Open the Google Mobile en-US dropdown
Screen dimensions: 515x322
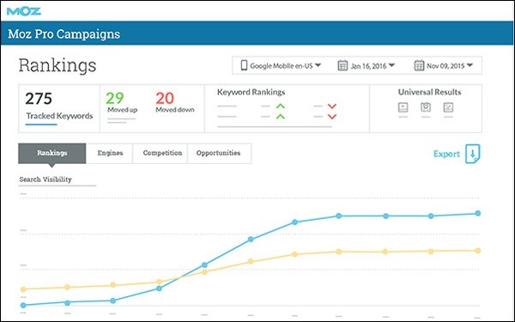[282, 66]
